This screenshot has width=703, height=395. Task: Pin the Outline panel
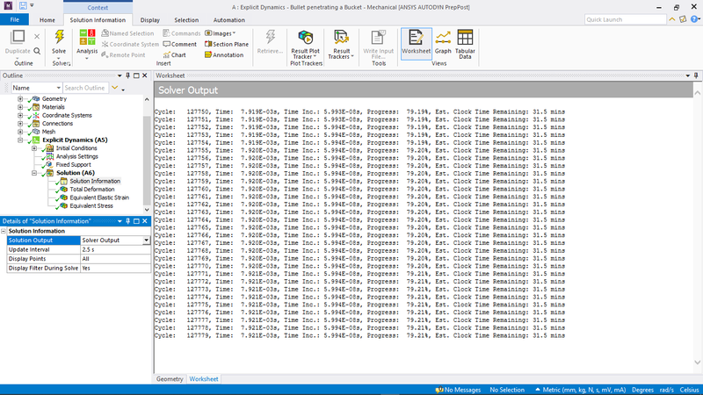(x=127, y=75)
